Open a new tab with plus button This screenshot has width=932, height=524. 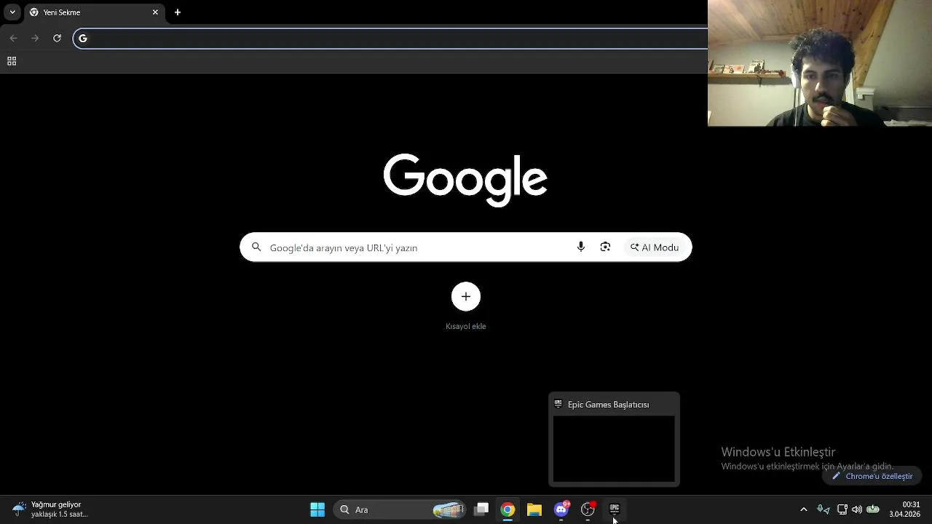pos(178,12)
